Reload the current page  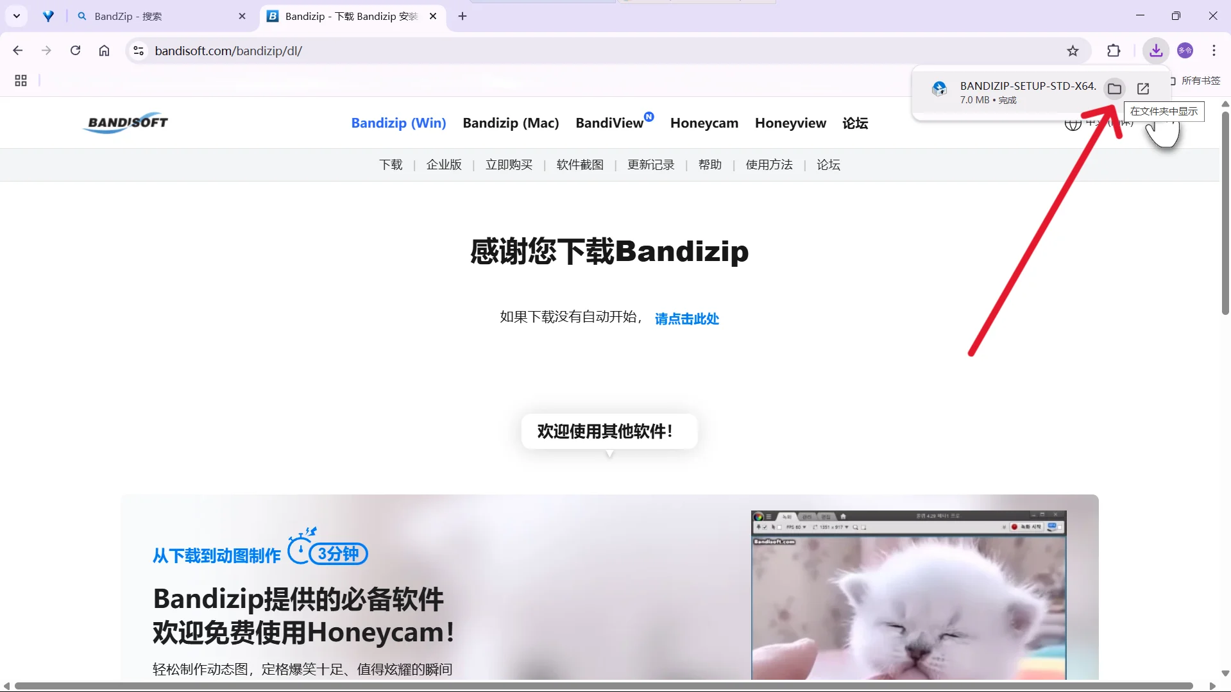75,51
